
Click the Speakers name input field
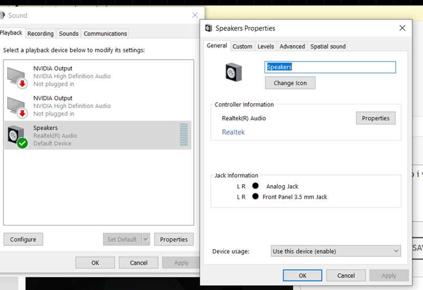coord(330,67)
